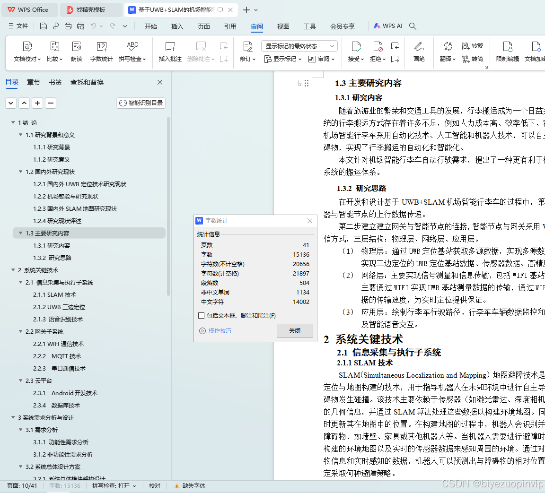Open the 文件 menu
This screenshot has height=493, width=545.
point(18,26)
